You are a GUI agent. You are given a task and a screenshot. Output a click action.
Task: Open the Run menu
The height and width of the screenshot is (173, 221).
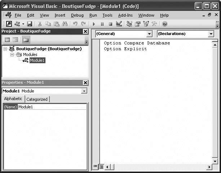(93, 15)
